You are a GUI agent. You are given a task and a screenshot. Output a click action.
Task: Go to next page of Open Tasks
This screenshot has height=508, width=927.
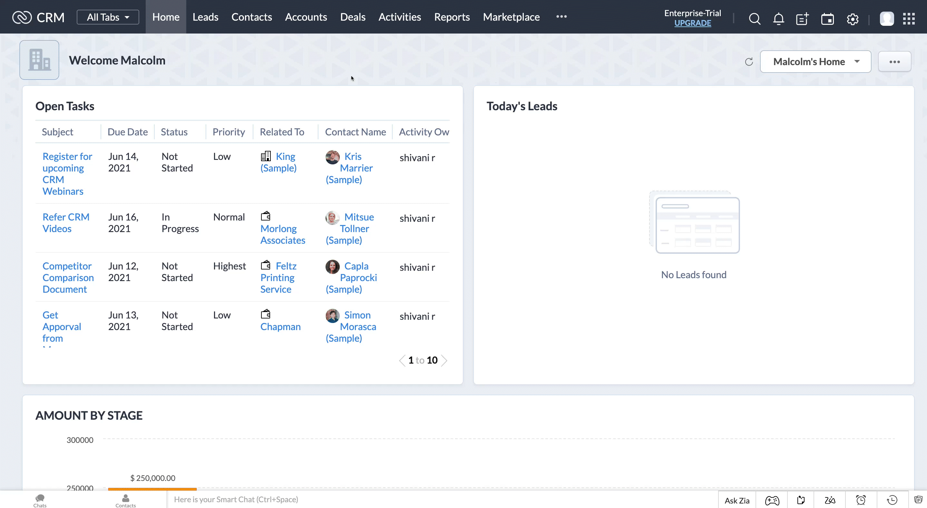(444, 360)
